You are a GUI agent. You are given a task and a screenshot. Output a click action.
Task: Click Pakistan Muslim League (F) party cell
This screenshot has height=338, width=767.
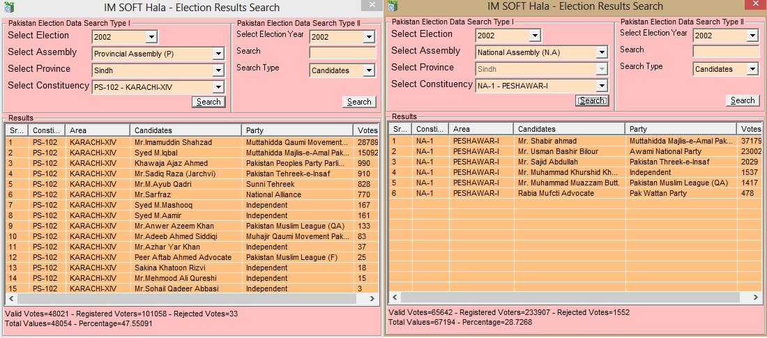tap(298, 257)
